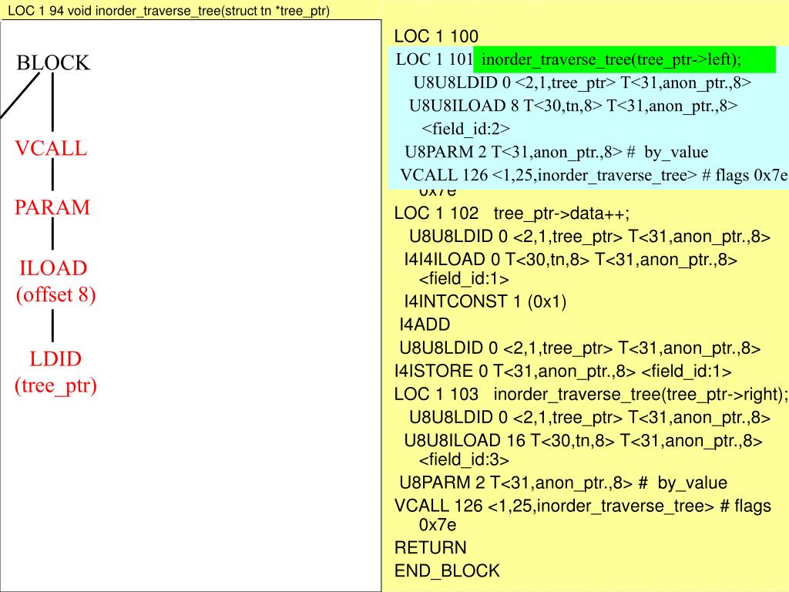Click highlighted 'VCALL 126' flags 0x7e line
Viewport: 789px width, 592px height.
[594, 175]
